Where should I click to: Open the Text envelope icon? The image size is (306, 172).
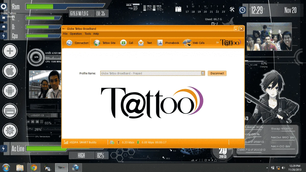(141, 43)
